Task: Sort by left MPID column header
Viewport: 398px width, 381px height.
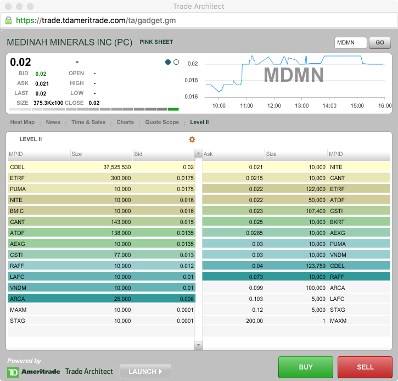Action: [38, 154]
